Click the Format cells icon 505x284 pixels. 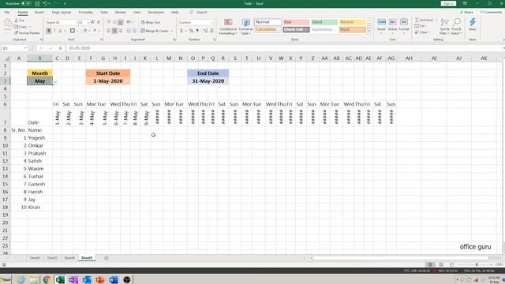click(404, 23)
